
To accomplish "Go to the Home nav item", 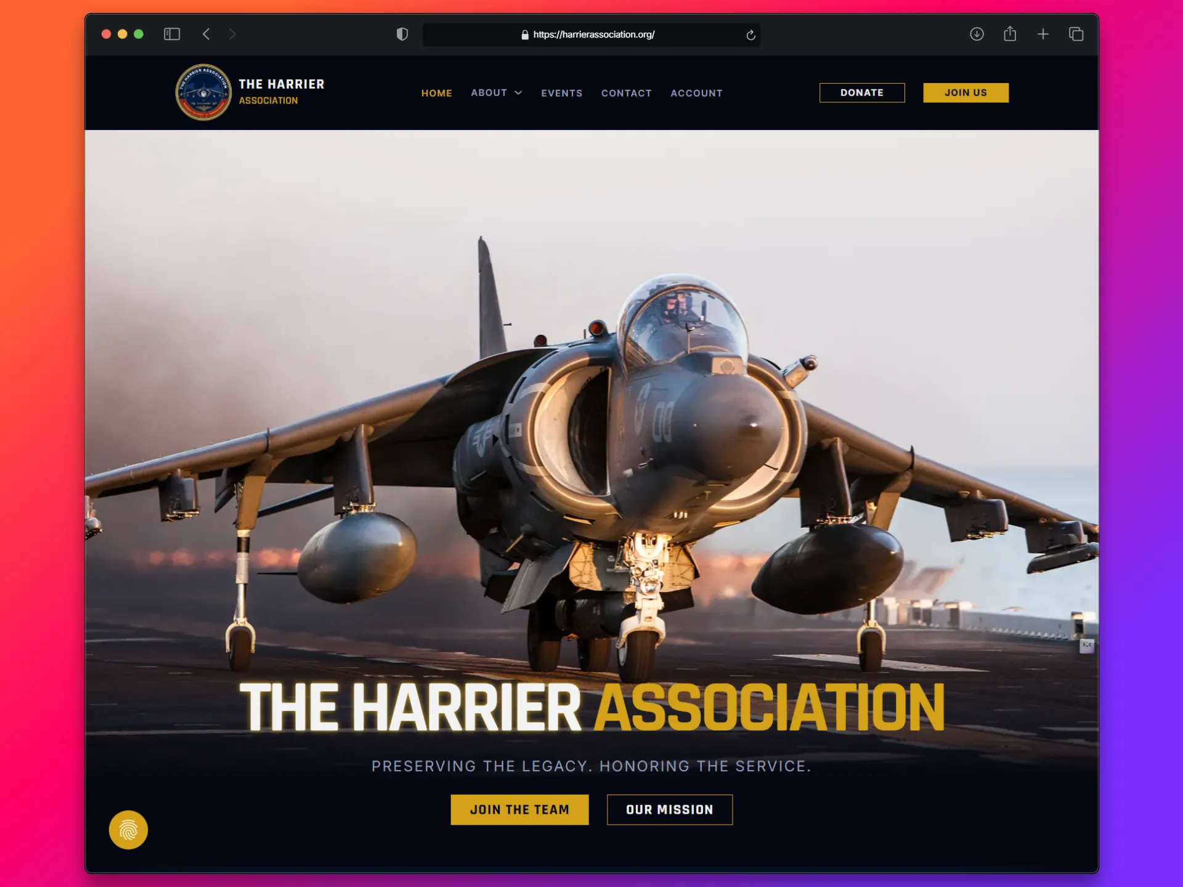I will click(x=437, y=93).
